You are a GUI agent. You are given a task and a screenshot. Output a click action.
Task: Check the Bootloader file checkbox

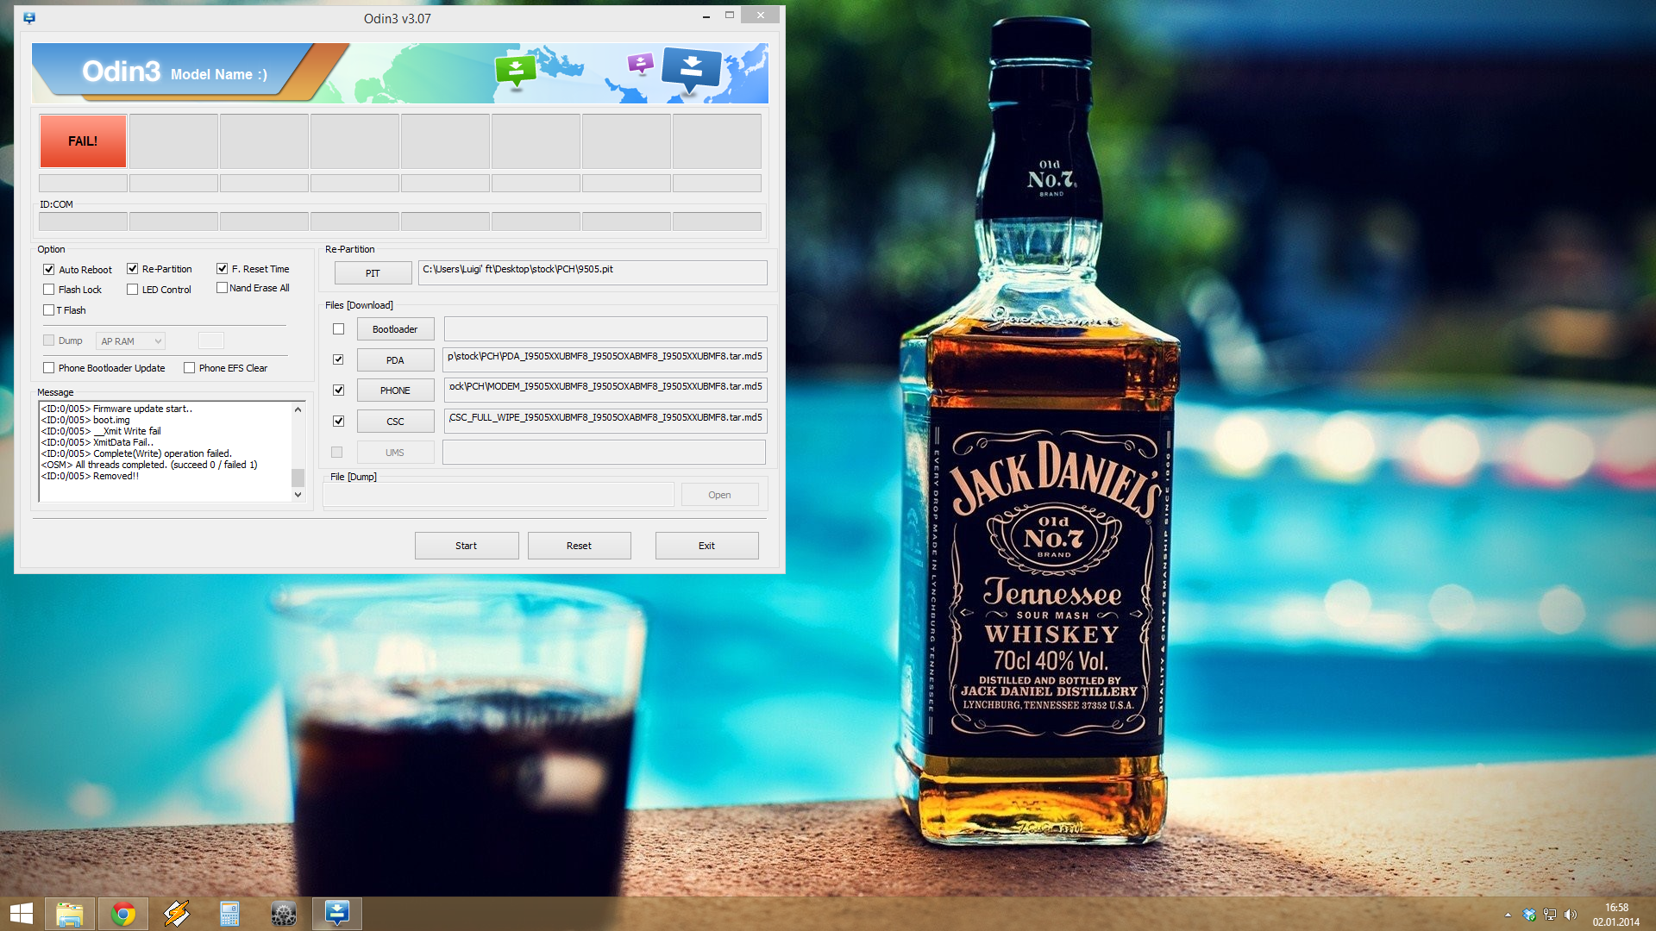[339, 329]
